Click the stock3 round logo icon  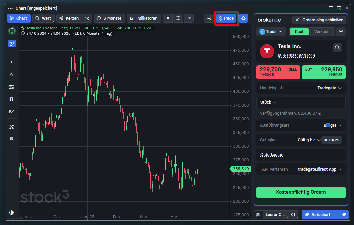pos(12,31)
